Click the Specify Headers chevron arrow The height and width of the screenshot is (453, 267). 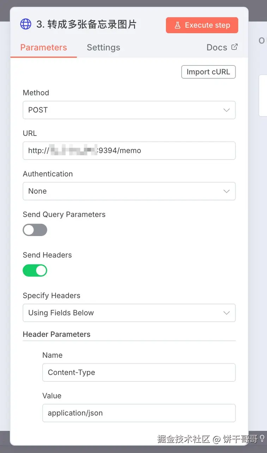(x=226, y=313)
